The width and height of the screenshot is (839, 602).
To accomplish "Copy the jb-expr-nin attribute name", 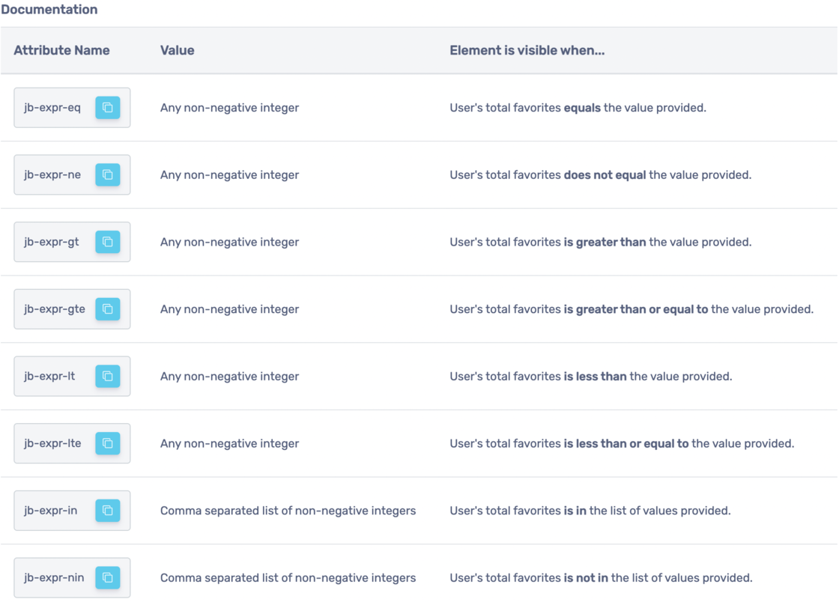I will tap(108, 577).
